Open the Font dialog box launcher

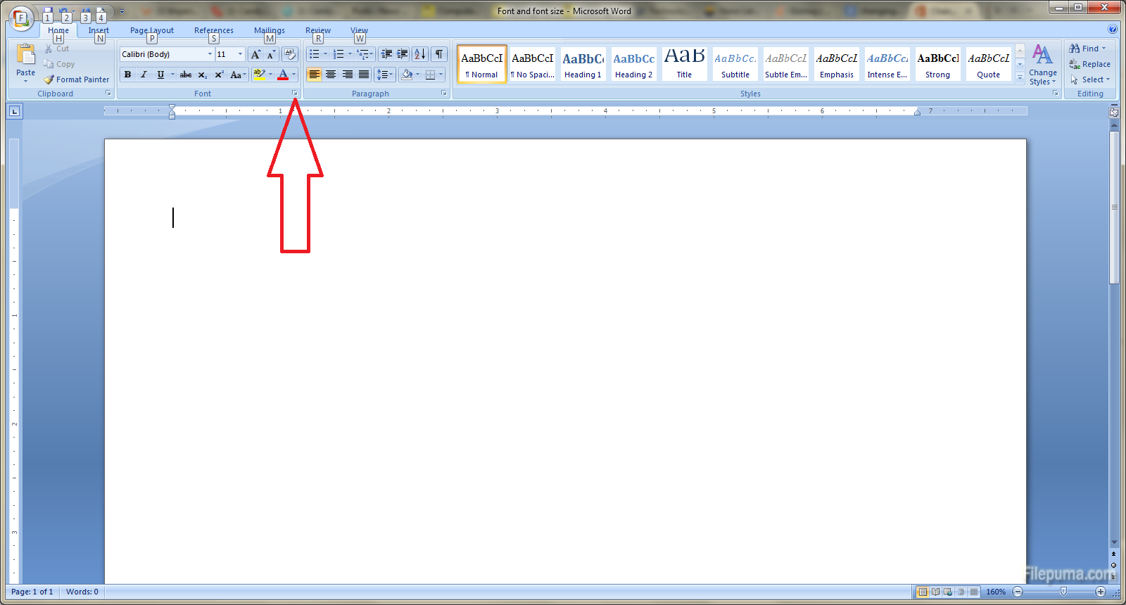click(x=295, y=94)
